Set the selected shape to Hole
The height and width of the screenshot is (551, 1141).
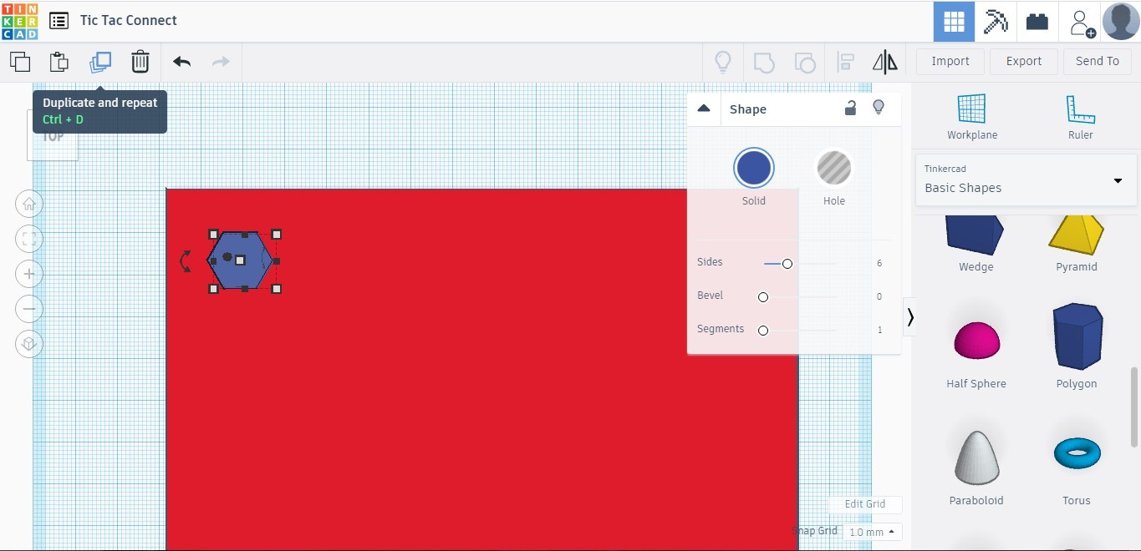pos(833,167)
